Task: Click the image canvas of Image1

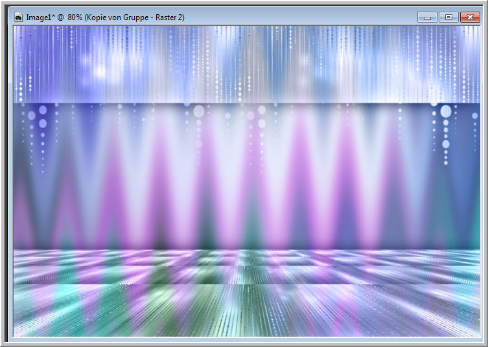Action: pos(246,181)
